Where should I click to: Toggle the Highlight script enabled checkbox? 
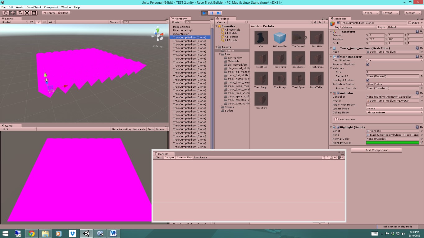point(338,127)
